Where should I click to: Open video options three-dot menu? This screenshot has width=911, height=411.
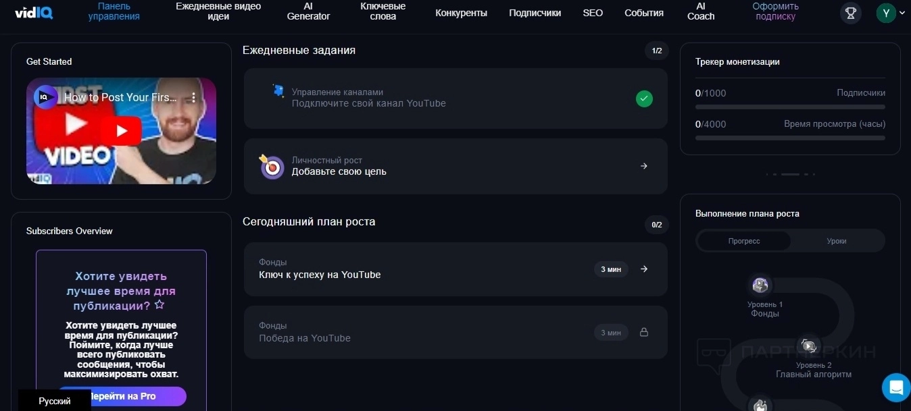194,98
